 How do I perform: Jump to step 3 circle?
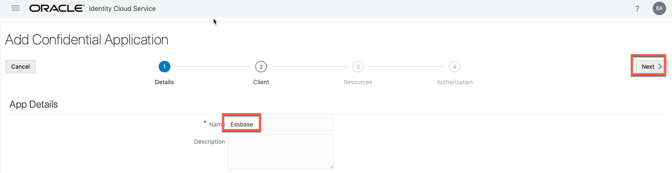(358, 67)
